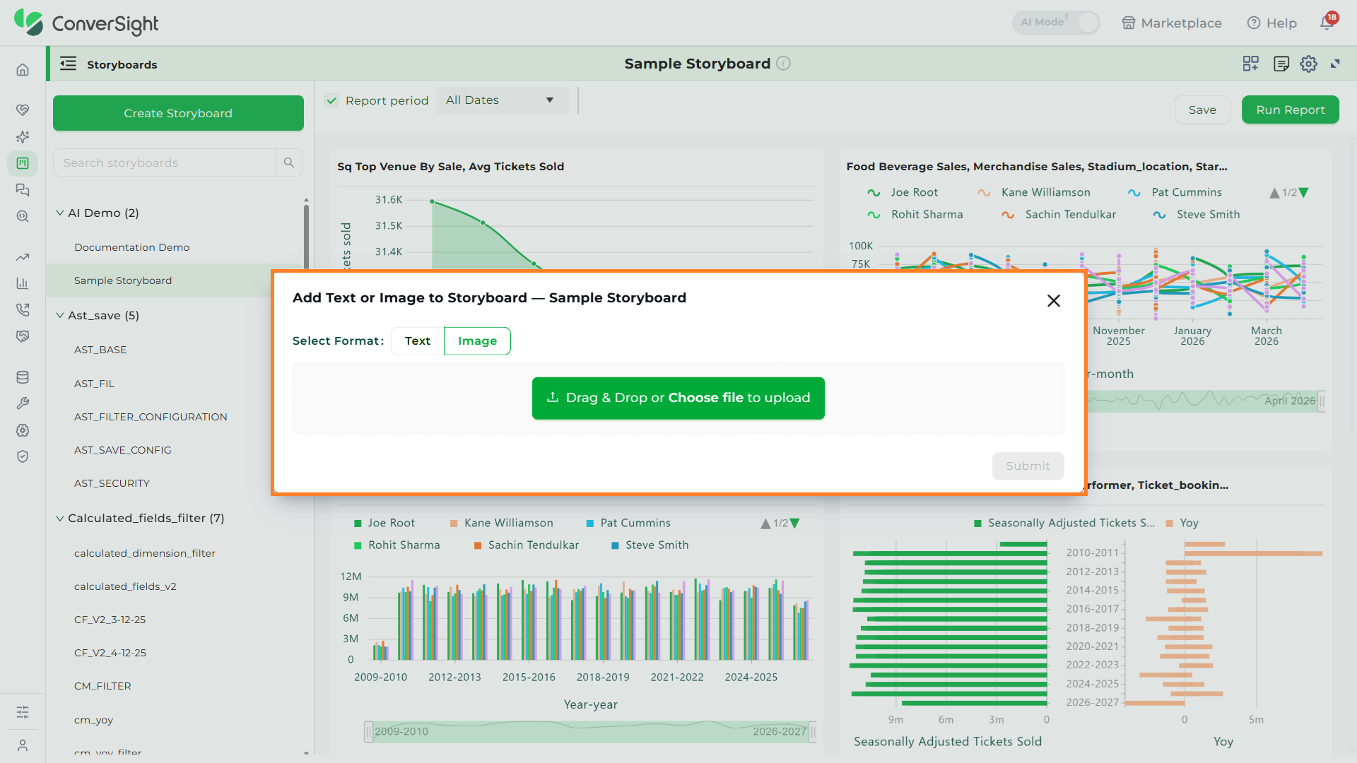The height and width of the screenshot is (763, 1357).
Task: Collapse the Calculated_fields_filter (7) group
Action: 60,518
